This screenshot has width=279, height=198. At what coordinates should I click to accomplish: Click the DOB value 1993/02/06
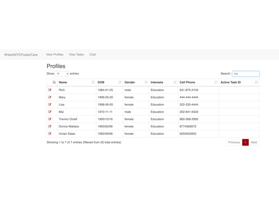105,126
